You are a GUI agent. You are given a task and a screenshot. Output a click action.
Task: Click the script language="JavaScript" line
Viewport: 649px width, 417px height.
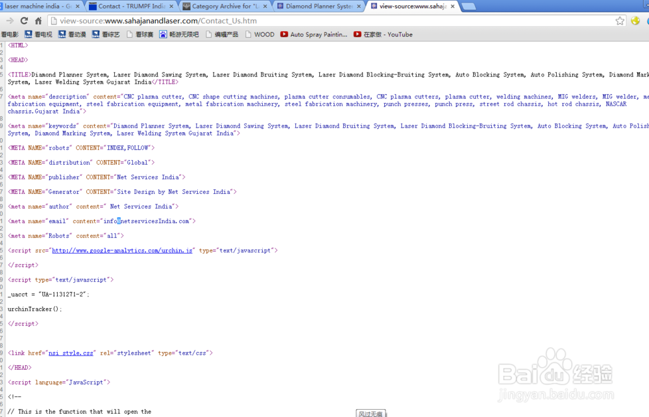(59, 382)
